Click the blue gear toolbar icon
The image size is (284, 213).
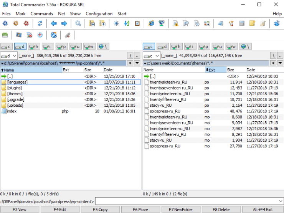(x=5, y=23)
